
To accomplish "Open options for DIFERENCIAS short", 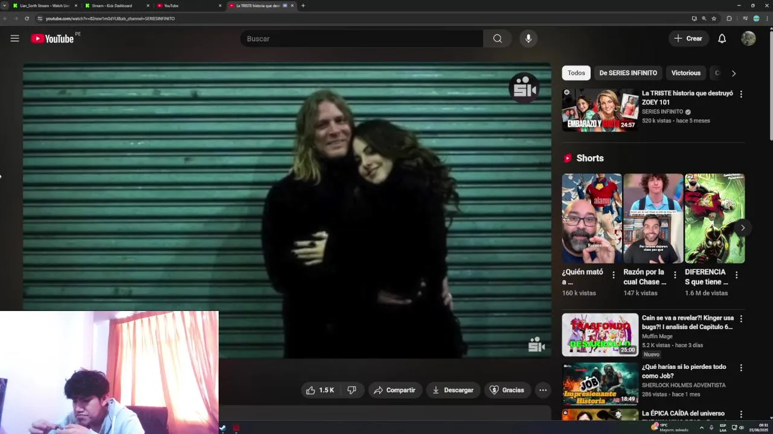I will (736, 275).
